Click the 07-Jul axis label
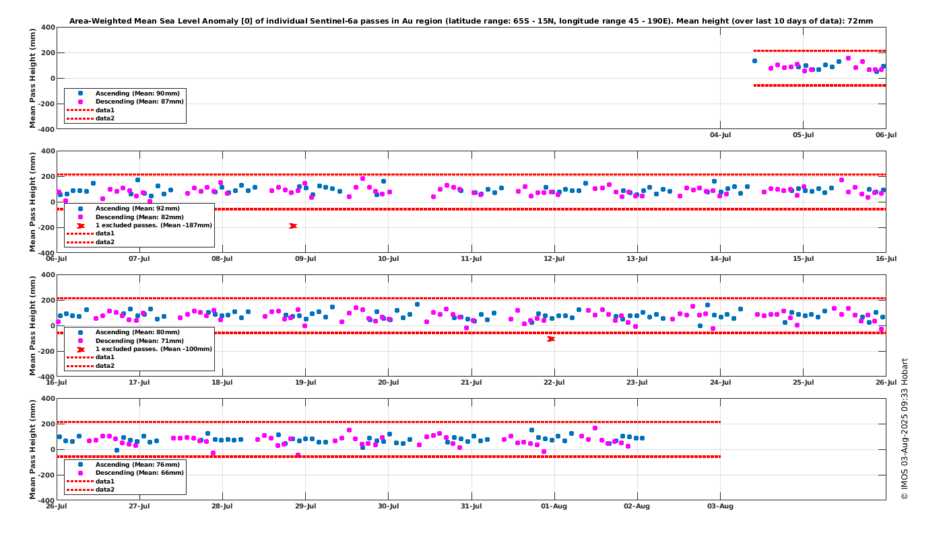 point(139,259)
